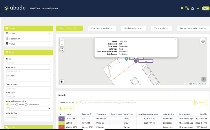Focus the External ID filter field

point(28,71)
